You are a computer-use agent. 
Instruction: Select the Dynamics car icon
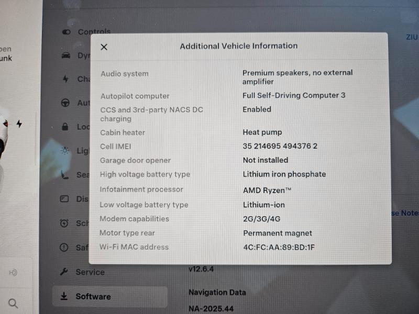coord(66,55)
